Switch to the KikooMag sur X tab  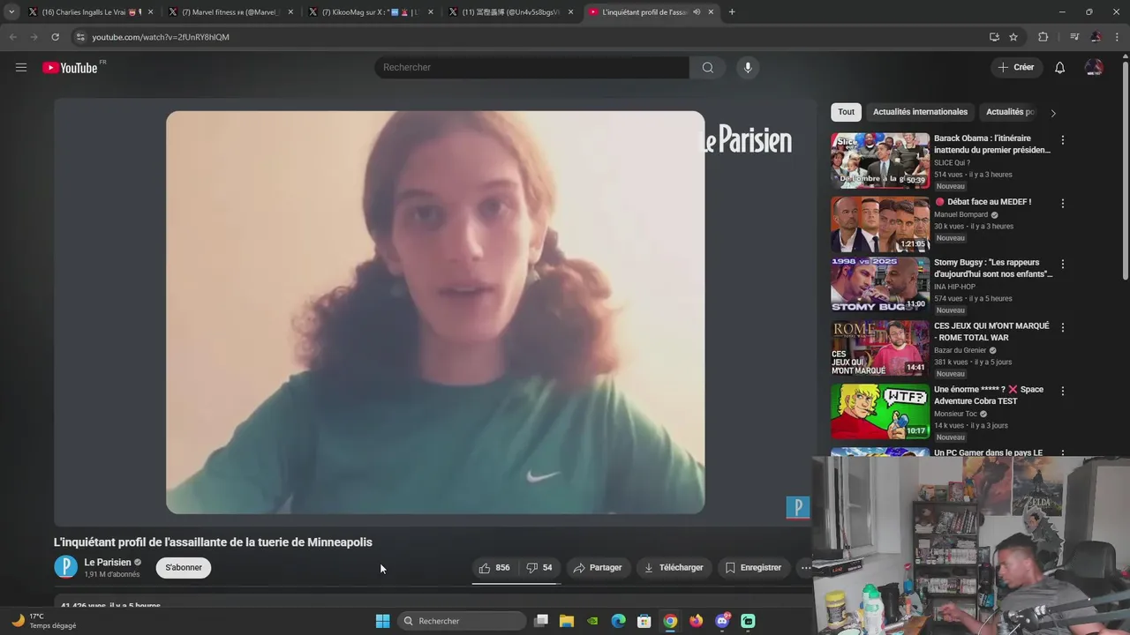tap(371, 12)
